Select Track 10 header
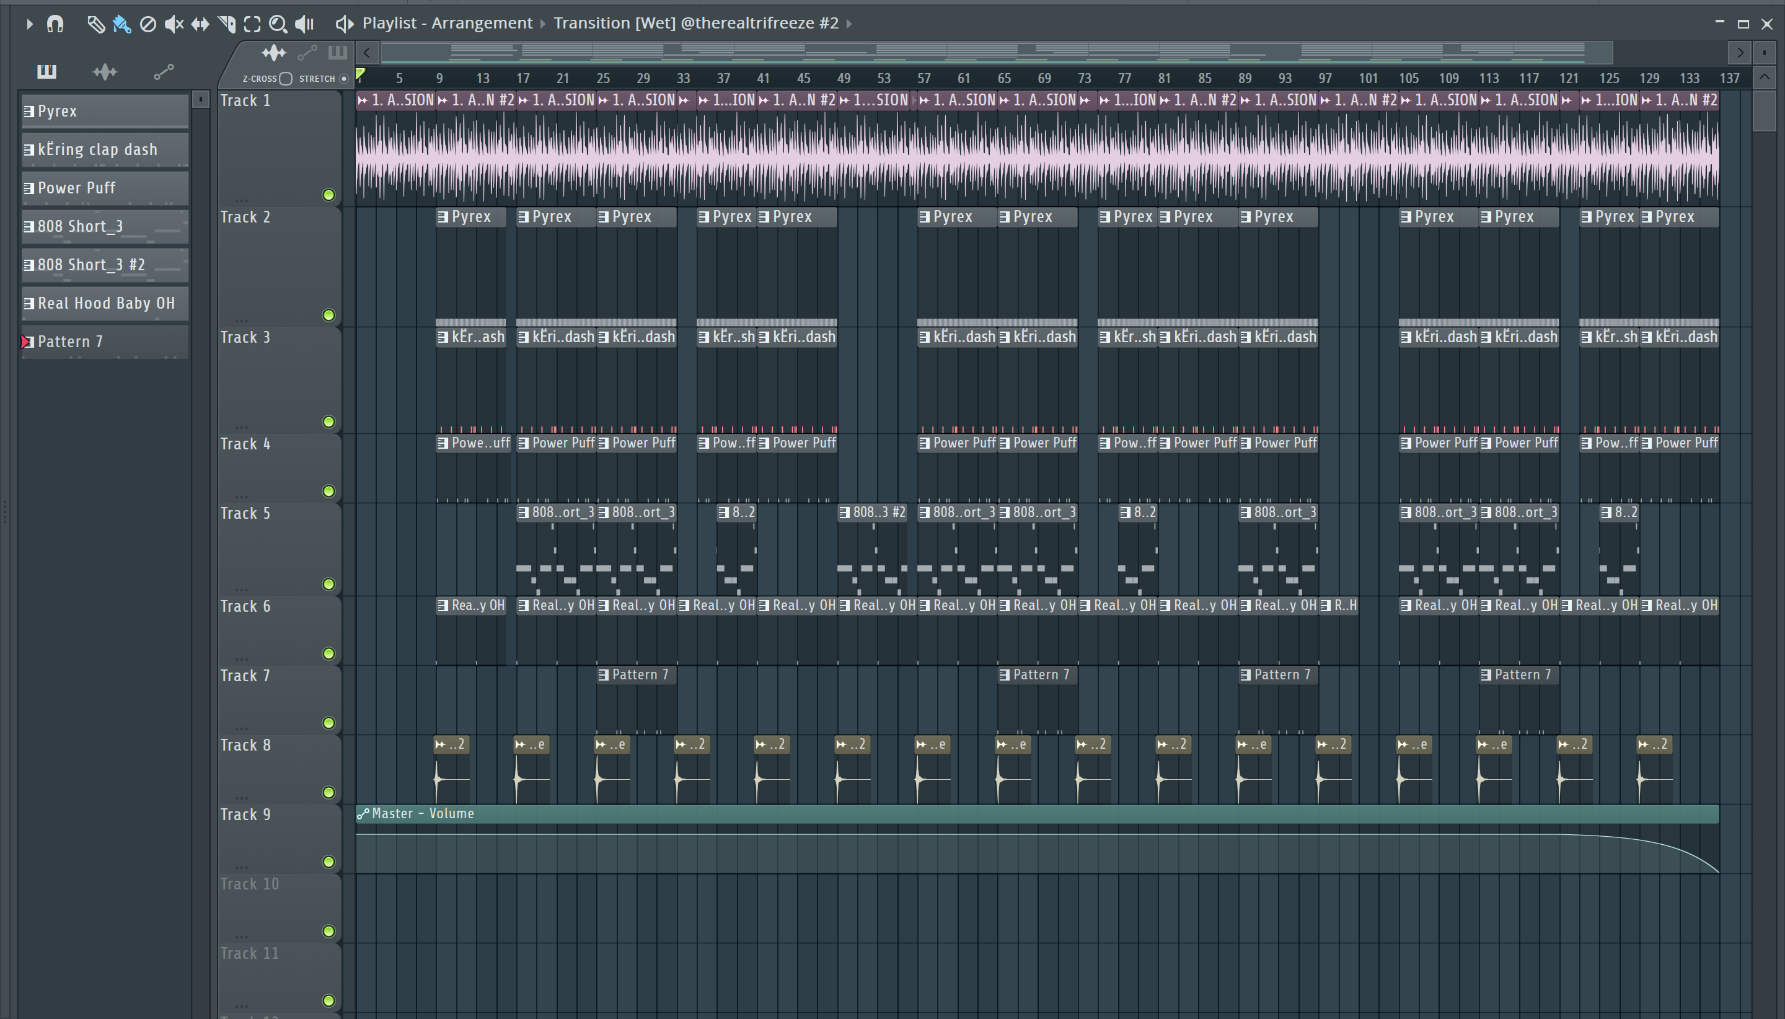The image size is (1785, 1019). (x=279, y=907)
